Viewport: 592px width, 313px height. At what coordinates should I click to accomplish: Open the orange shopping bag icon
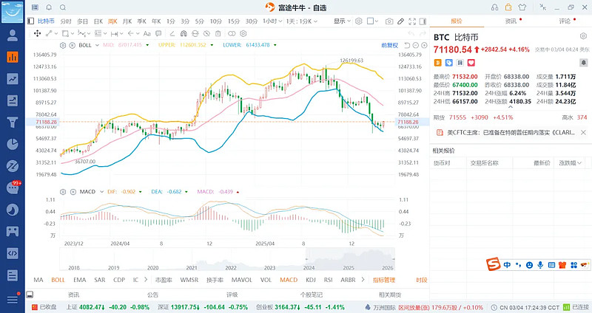[x=508, y=7]
